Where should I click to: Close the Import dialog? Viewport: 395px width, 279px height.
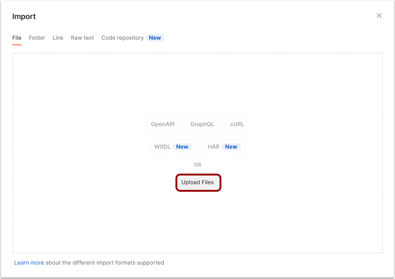point(379,15)
